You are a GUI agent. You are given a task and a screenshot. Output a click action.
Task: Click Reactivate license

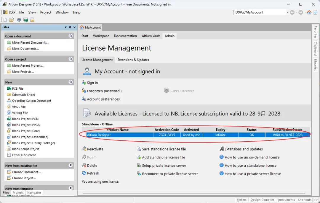point(95,149)
